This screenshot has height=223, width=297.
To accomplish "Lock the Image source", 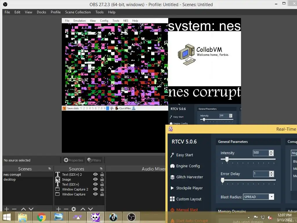I will pyautogui.click(x=102, y=179).
